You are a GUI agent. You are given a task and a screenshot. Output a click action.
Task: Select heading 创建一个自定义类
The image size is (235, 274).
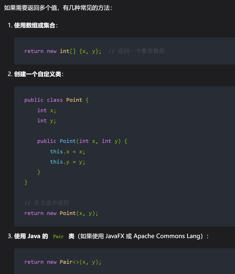[x=37, y=74]
